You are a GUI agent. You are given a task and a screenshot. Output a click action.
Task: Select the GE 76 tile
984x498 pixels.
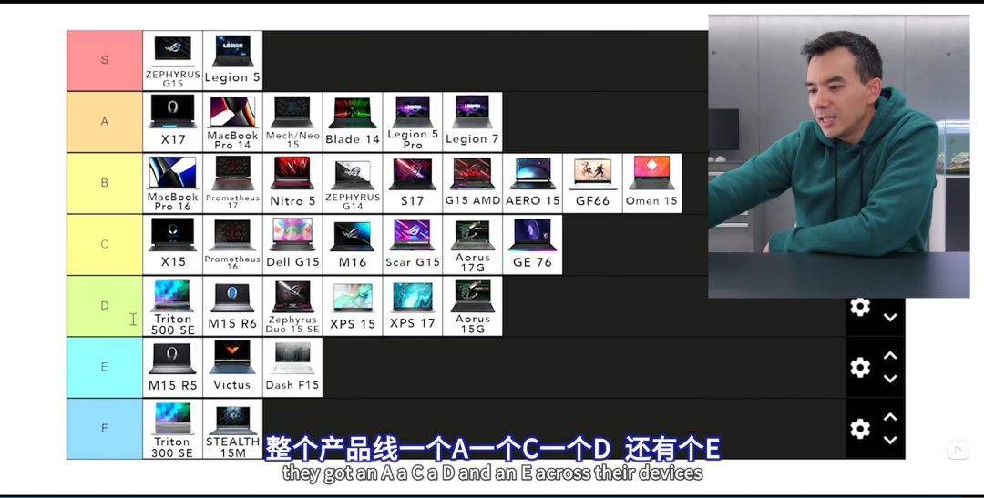pos(532,245)
